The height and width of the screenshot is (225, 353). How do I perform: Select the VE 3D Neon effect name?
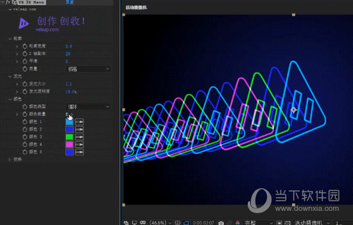(31, 2)
